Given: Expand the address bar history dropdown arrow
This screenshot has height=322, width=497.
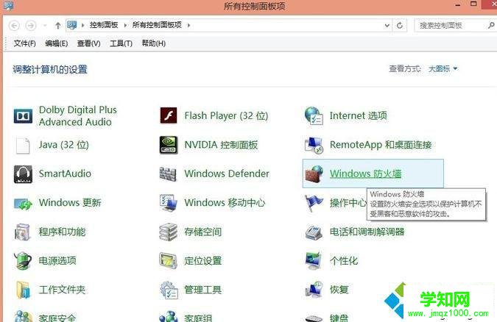Looking at the screenshot, I should tap(387, 25).
